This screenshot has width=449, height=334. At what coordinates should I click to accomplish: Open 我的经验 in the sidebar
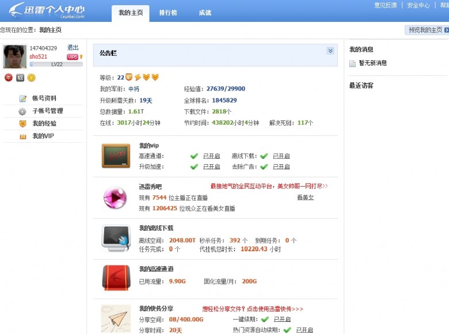coord(44,123)
